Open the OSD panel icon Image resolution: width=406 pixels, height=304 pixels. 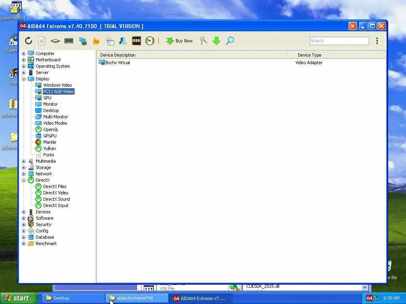(136, 41)
